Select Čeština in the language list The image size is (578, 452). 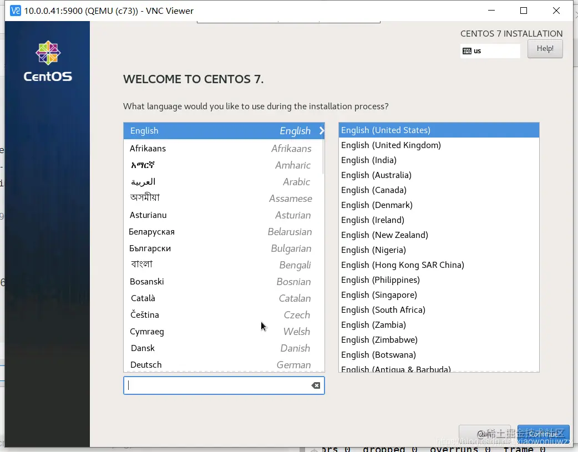(x=224, y=314)
